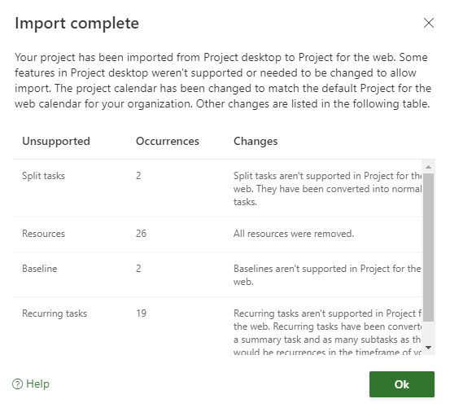Confirm with the green Ok button
450x412 pixels.
click(401, 384)
